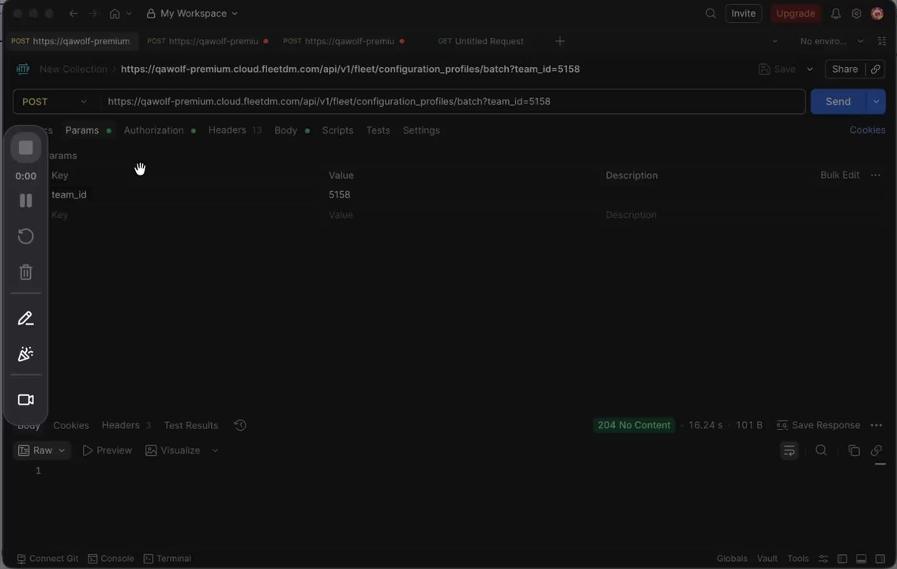Trigger the confetti effect icon
This screenshot has width=897, height=569.
[26, 354]
